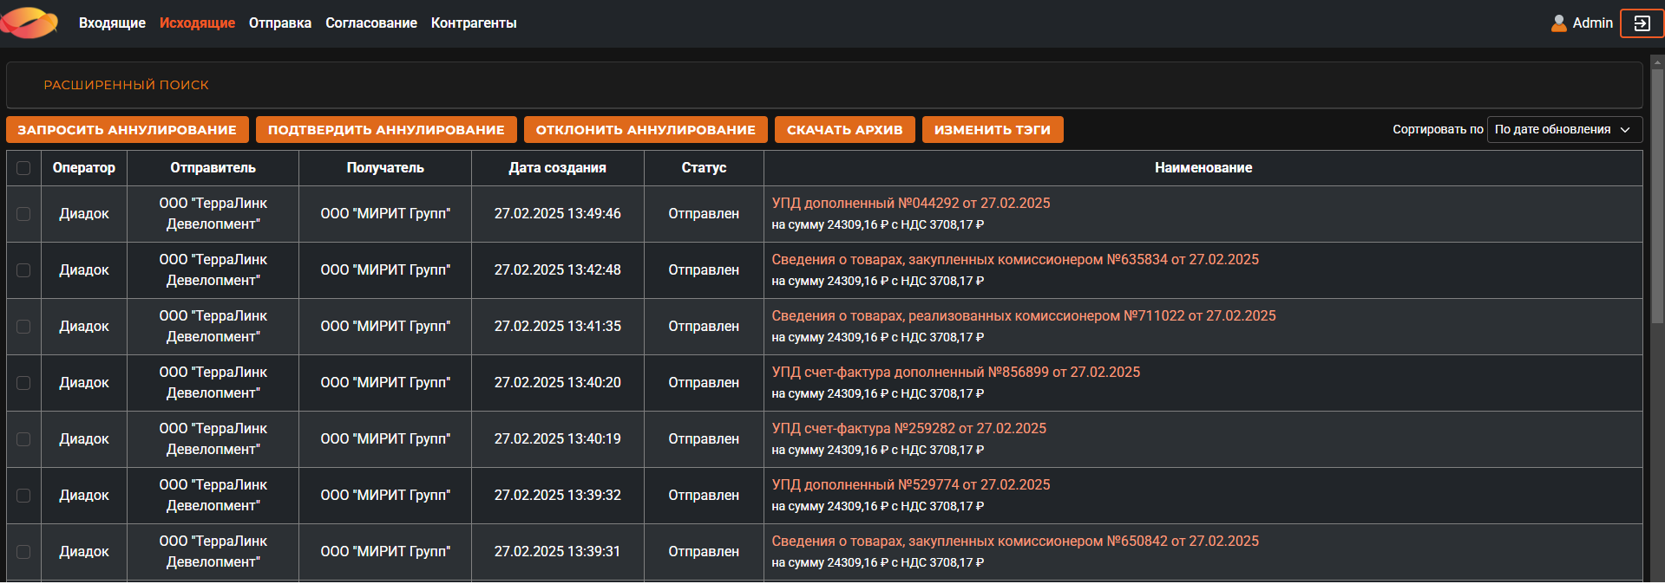
Task: Click the Изменить тэги button
Action: pos(993,130)
